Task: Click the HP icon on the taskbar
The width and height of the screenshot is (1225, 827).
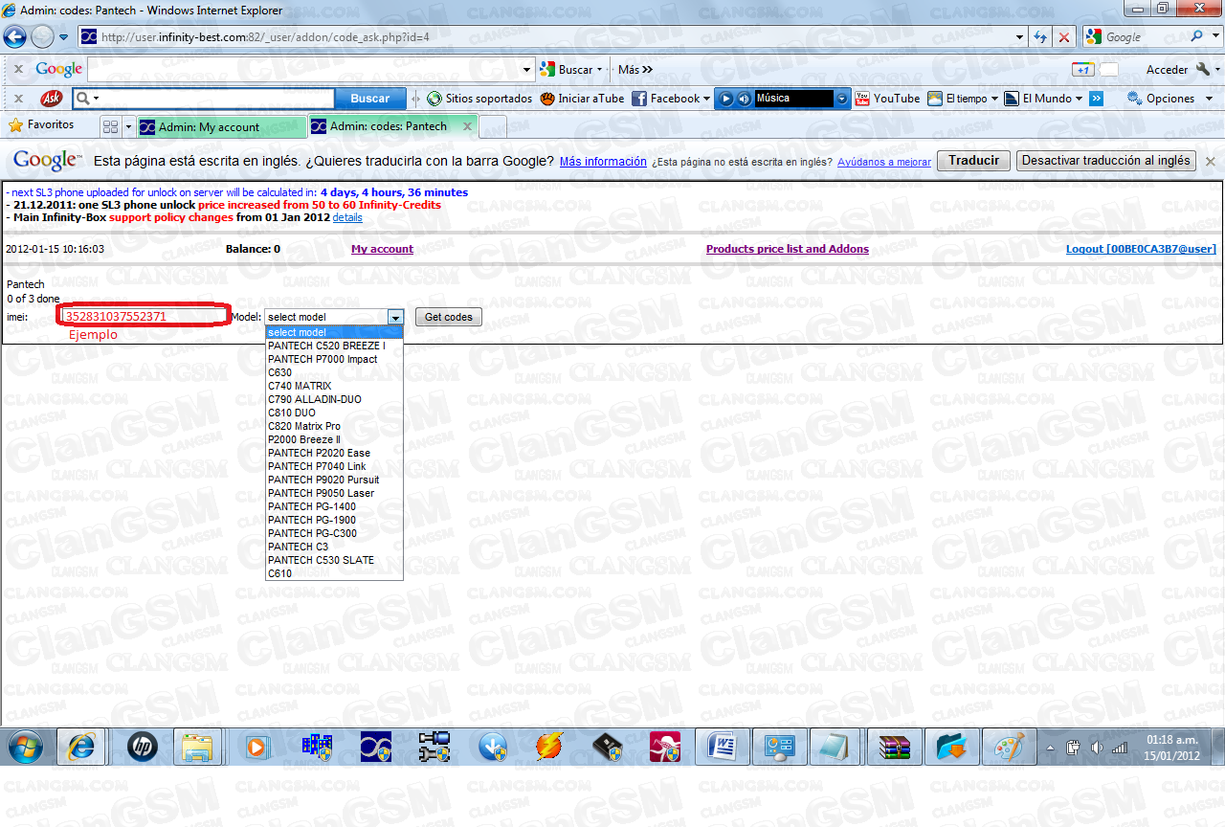Action: coord(140,748)
